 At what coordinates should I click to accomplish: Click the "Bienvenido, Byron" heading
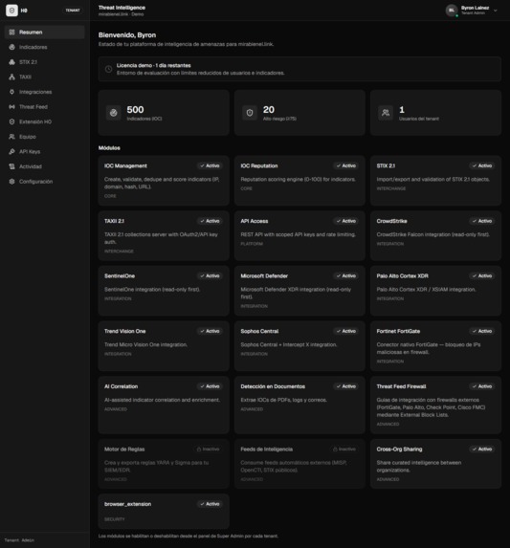tap(127, 35)
